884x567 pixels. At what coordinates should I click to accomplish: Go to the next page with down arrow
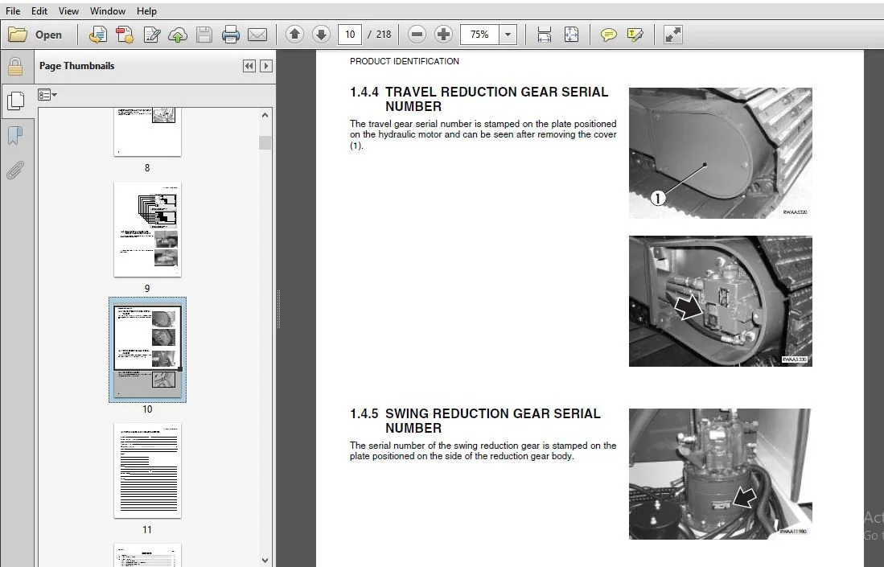click(322, 35)
